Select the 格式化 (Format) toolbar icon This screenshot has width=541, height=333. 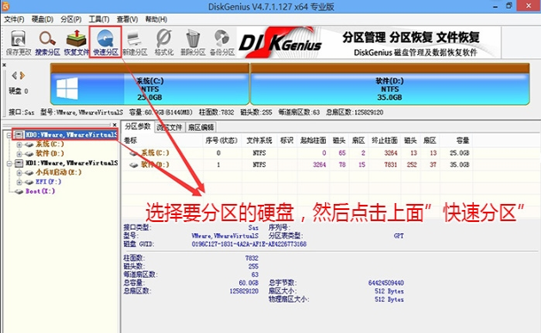(x=164, y=43)
